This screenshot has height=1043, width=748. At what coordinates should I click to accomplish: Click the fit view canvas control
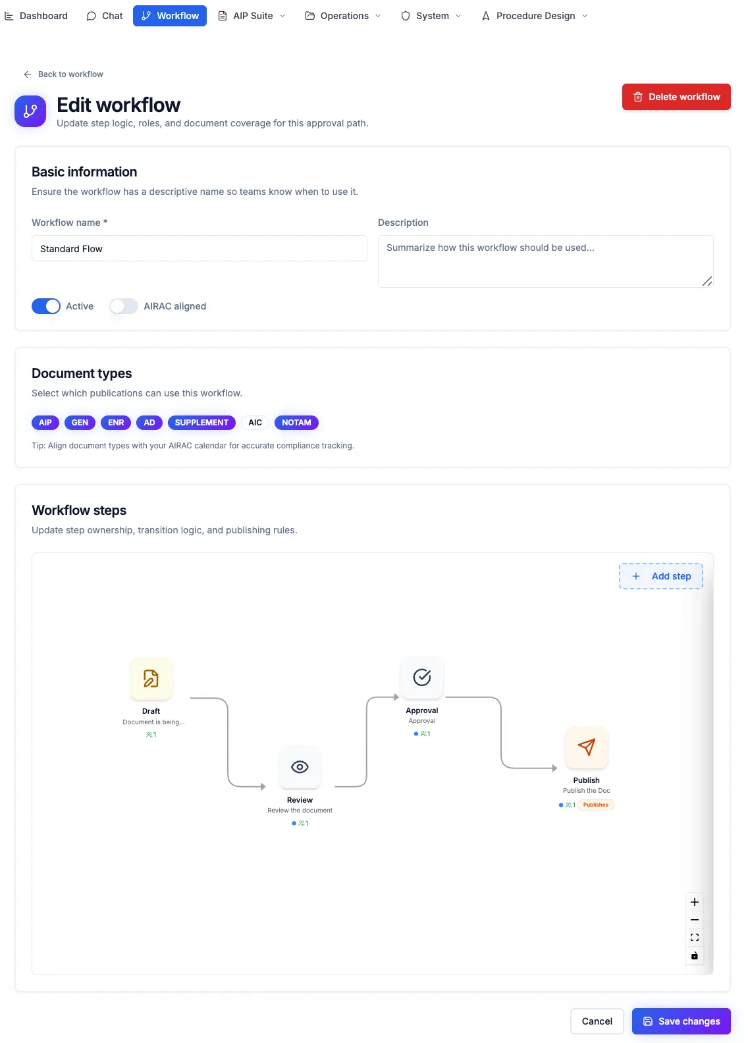pyautogui.click(x=695, y=938)
